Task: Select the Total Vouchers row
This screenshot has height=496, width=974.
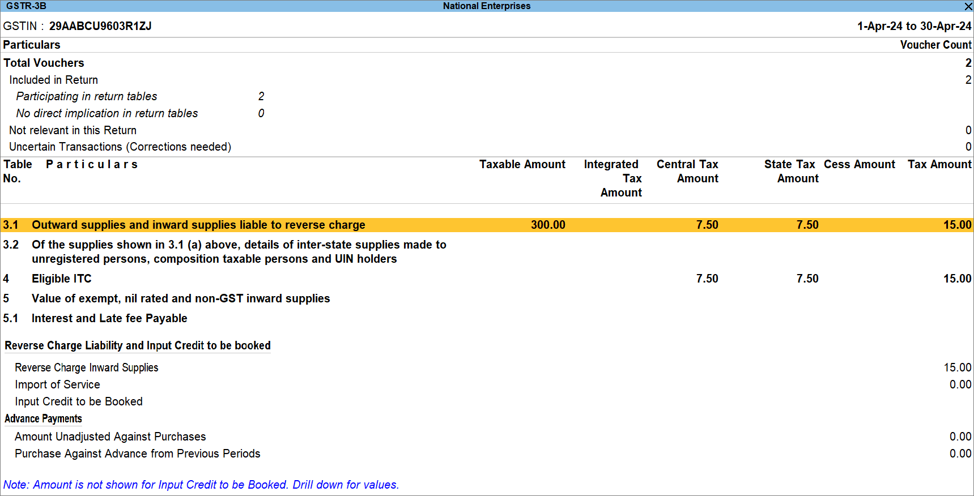Action: click(44, 63)
